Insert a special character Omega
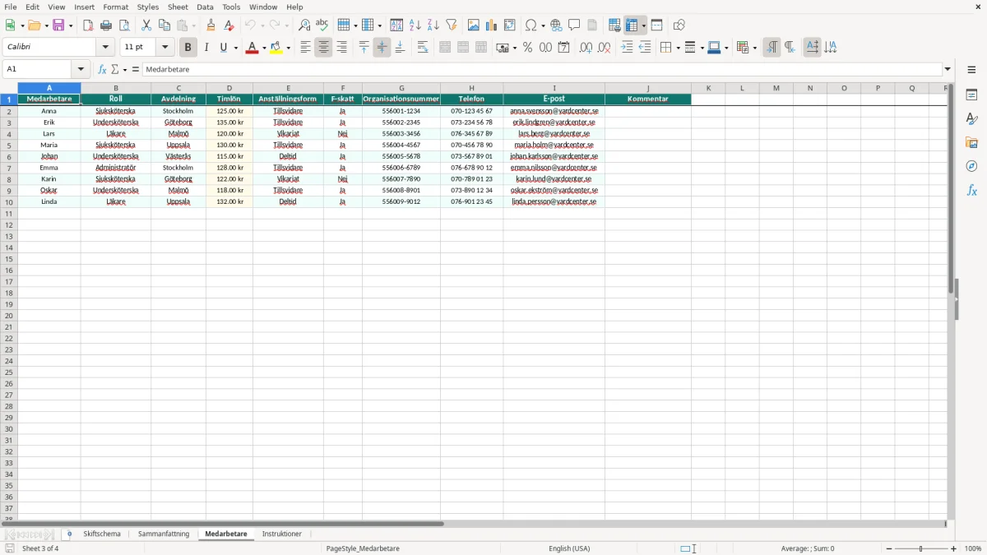The image size is (987, 555). pos(531,25)
